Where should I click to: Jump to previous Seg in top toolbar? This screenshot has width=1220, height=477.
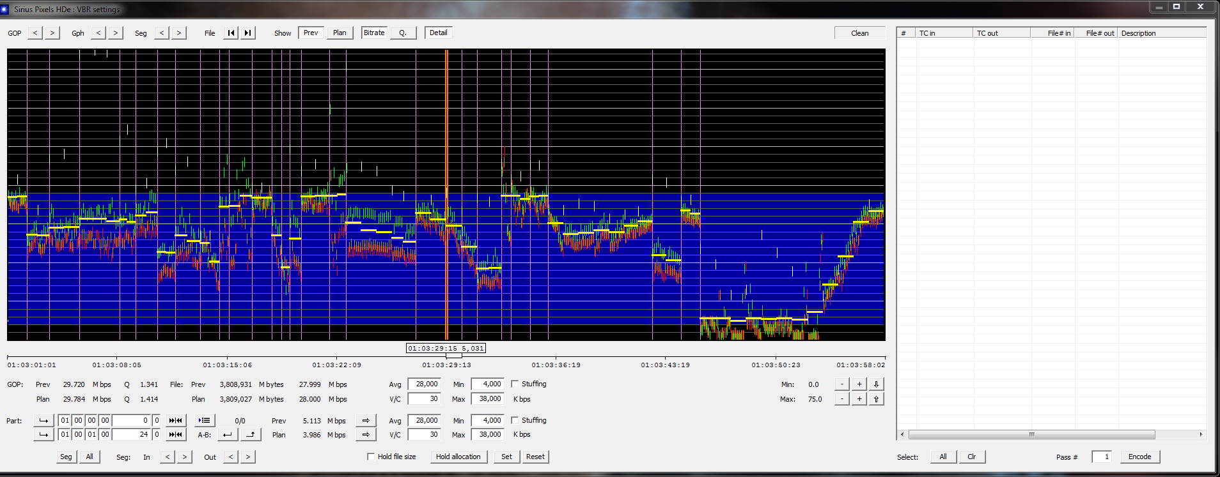point(162,33)
